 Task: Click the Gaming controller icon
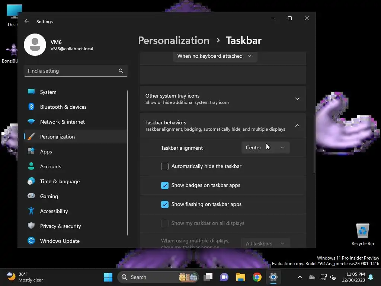click(x=31, y=196)
